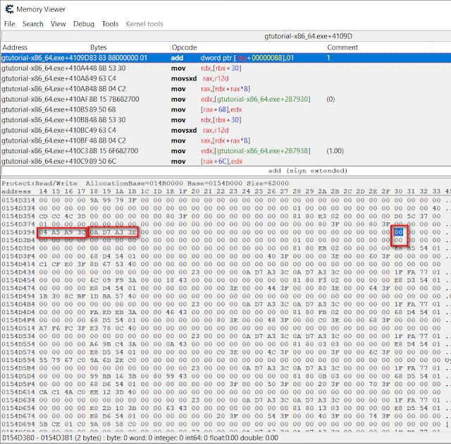Viewport: 451px width, 444px height.
Task: Click byte 9A in row 0154D314
Action: click(94, 200)
